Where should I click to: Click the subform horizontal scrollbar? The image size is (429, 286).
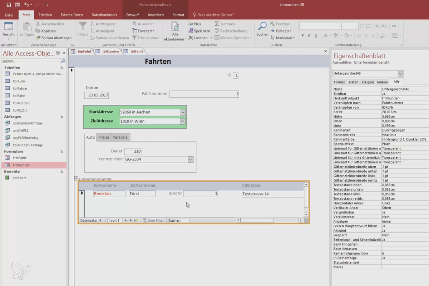coord(269,221)
